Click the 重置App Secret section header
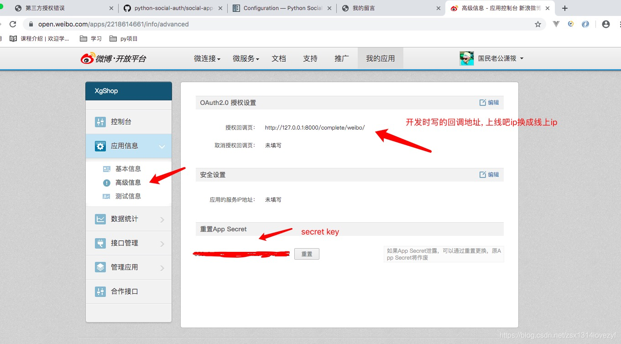The height and width of the screenshot is (344, 621). tap(350, 229)
